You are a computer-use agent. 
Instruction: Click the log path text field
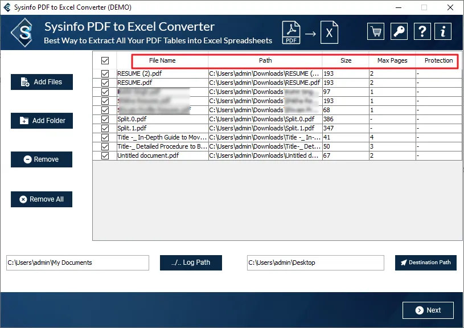(x=77, y=263)
